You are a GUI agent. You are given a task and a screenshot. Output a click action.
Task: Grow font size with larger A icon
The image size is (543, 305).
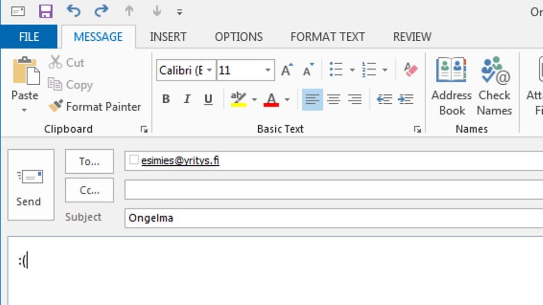click(x=286, y=70)
